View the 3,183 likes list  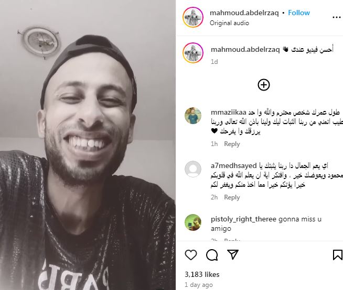(x=202, y=274)
